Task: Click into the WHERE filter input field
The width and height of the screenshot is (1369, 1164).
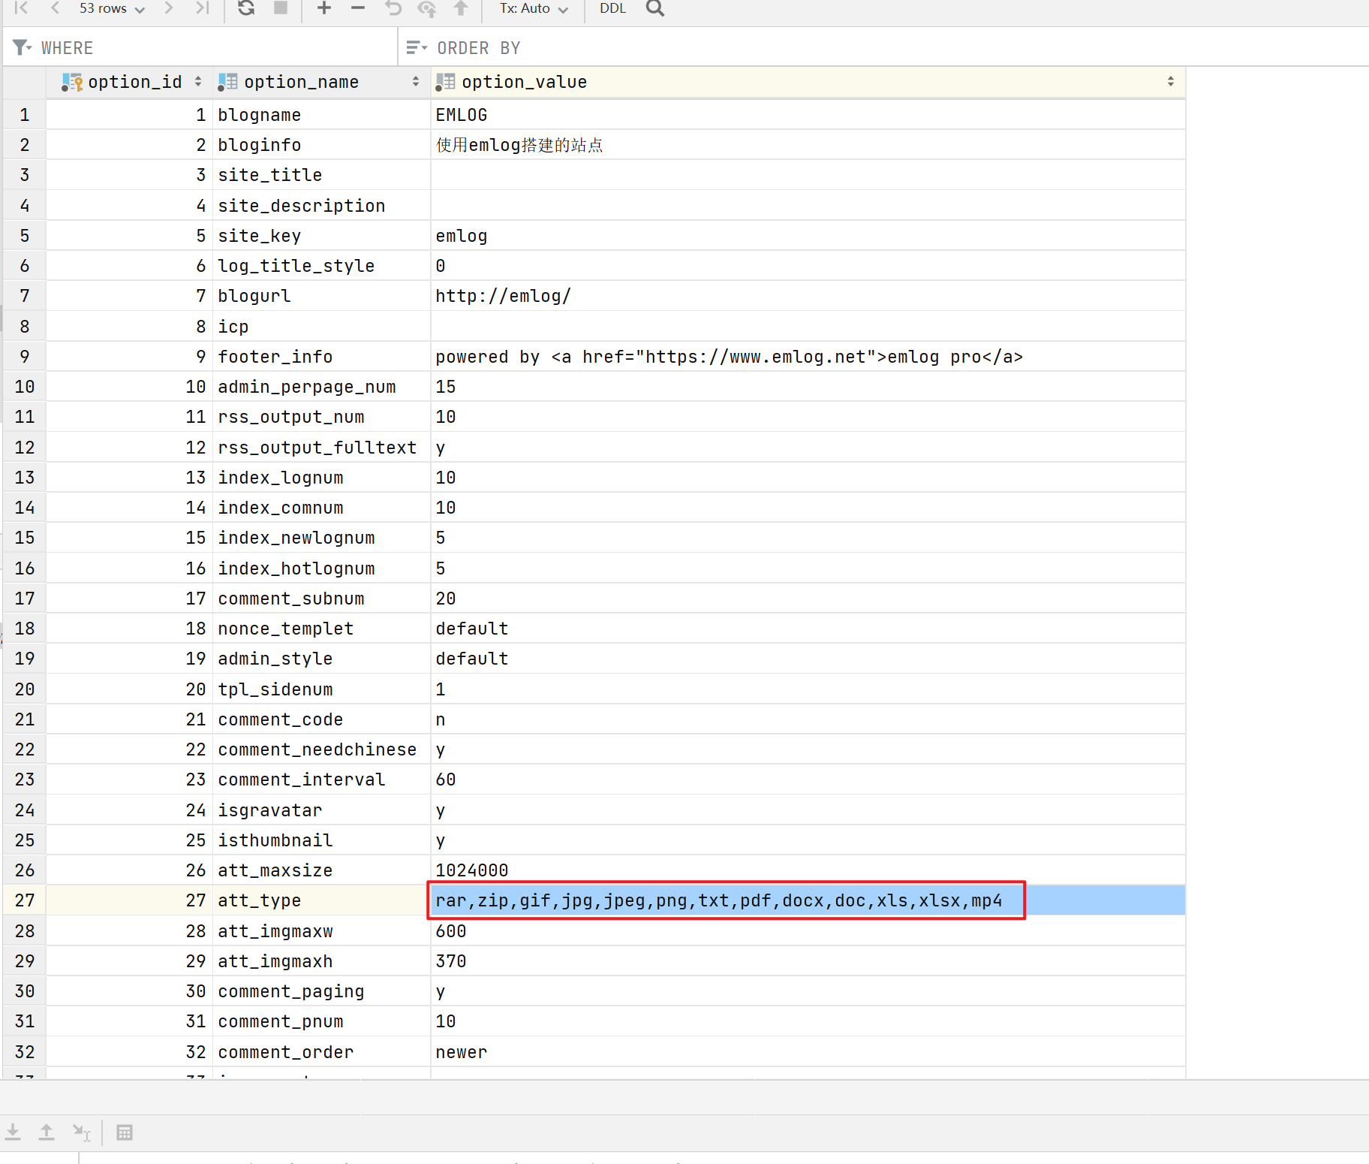Action: click(225, 48)
